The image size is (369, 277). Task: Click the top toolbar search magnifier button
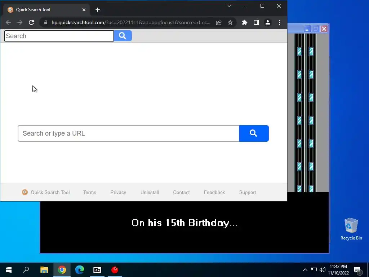point(123,36)
